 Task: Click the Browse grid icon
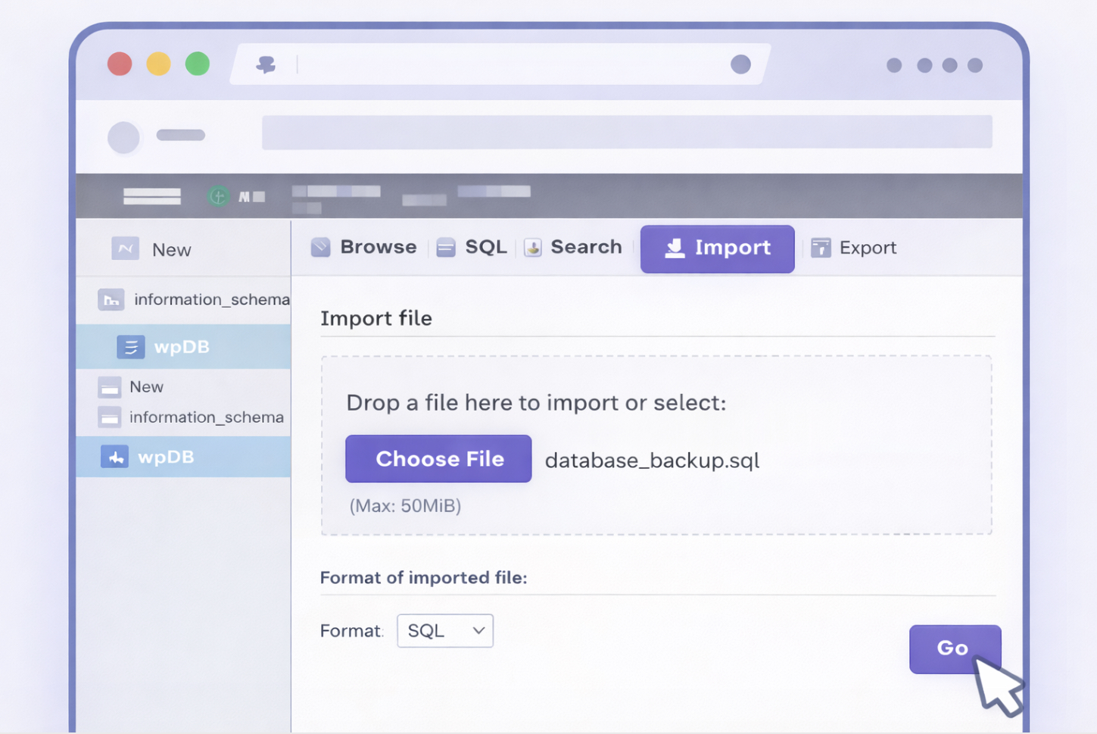[x=321, y=247]
